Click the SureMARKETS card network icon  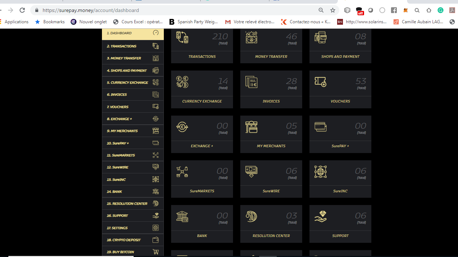182,172
